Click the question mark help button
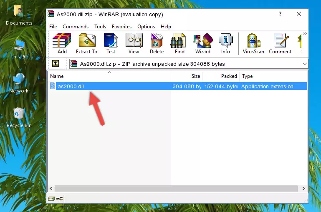Screen dimensions: 321x212 tap(280, 14)
